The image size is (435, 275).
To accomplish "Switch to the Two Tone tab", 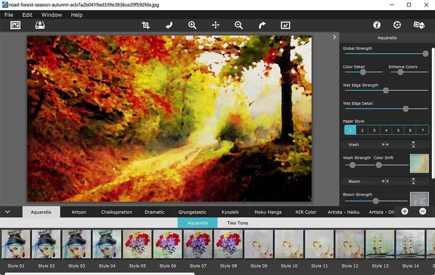I will [x=237, y=223].
